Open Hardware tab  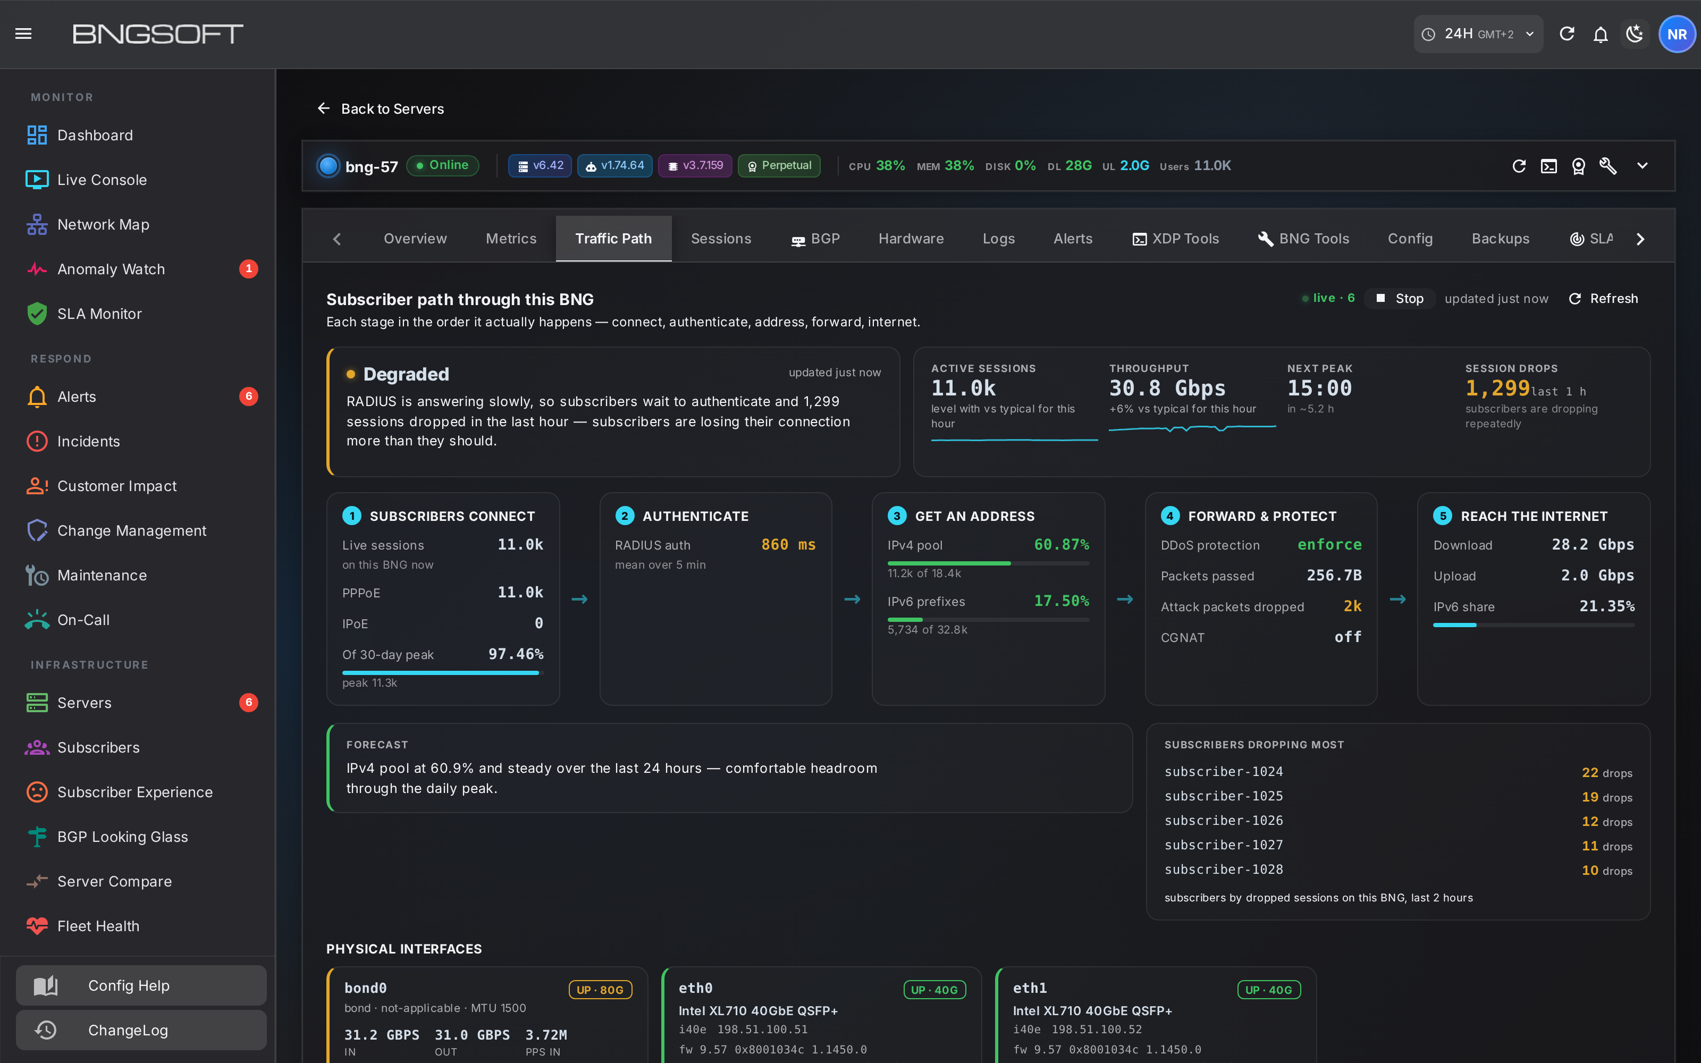(x=911, y=239)
